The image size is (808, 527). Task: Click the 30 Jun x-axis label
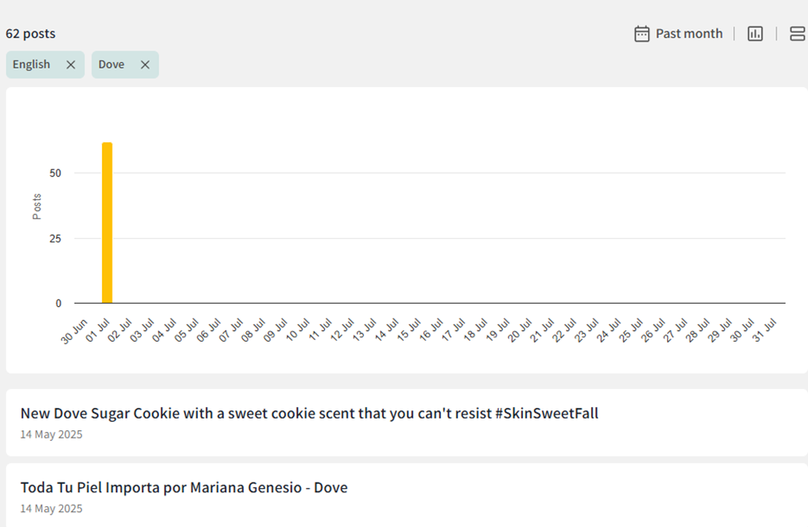75,331
